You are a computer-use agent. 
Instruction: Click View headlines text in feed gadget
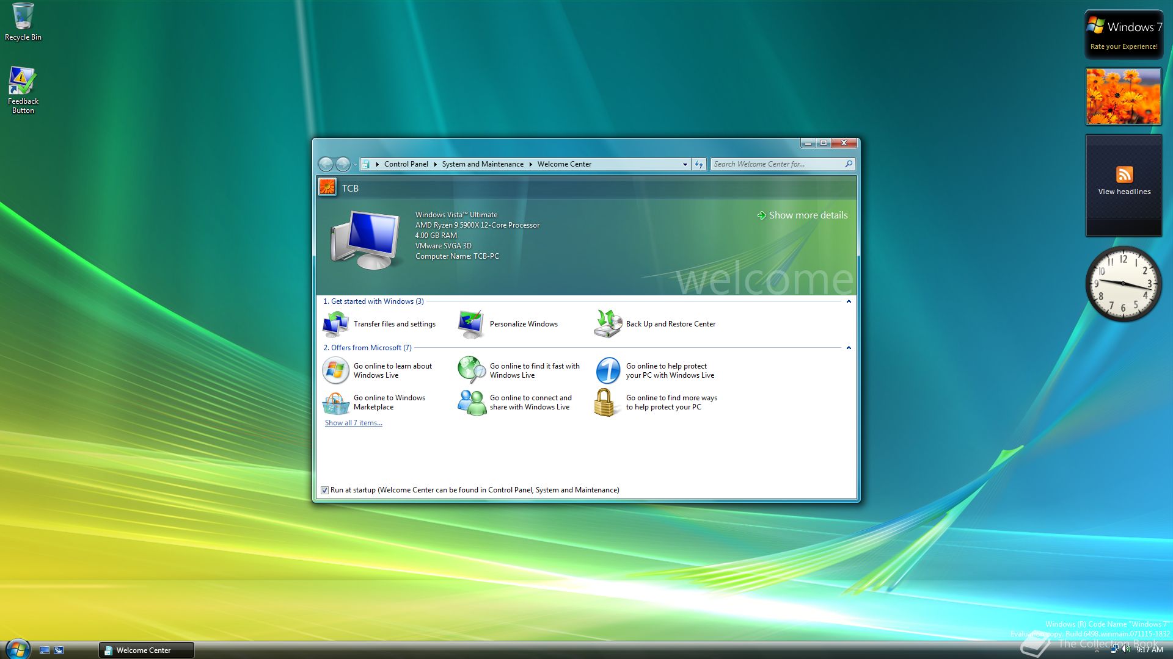pyautogui.click(x=1124, y=192)
